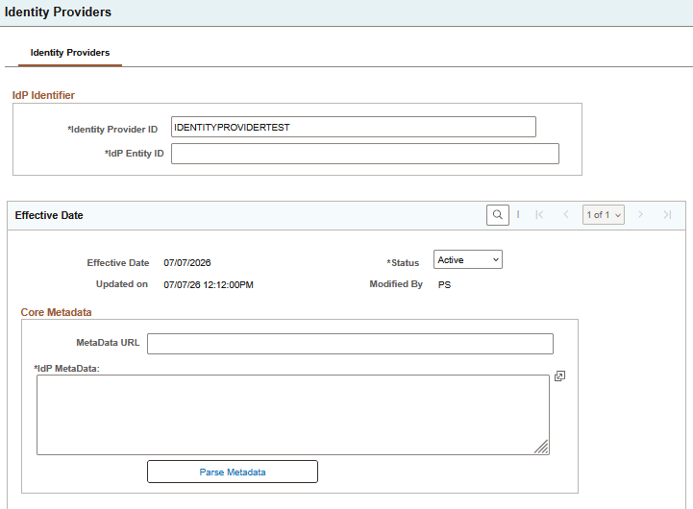Click inside the IdP MetaData text area
Screen dimensions: 693x509
click(x=293, y=415)
